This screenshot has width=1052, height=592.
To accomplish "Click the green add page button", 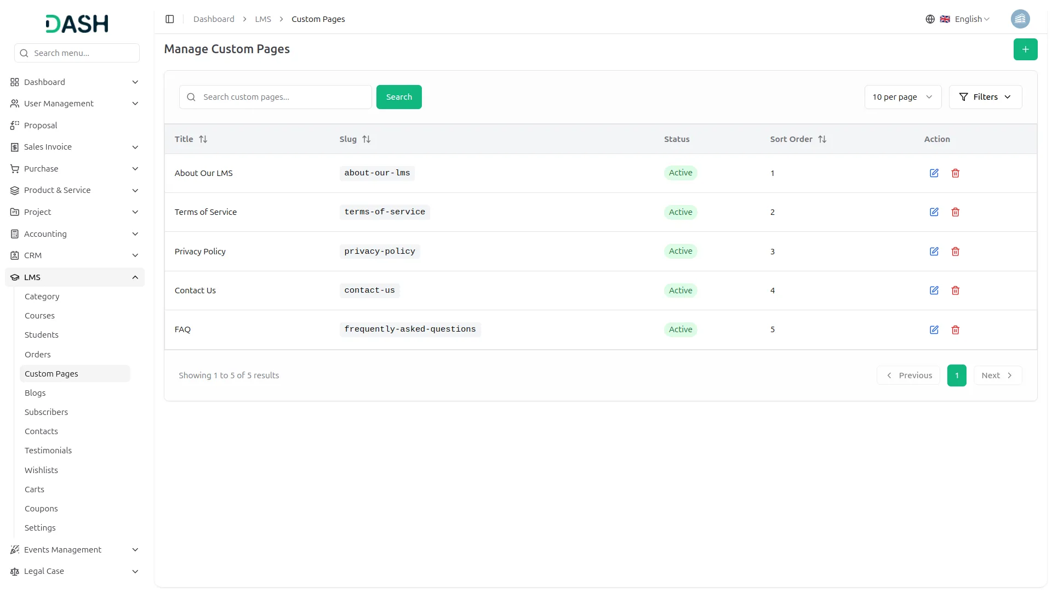I will [1025, 49].
